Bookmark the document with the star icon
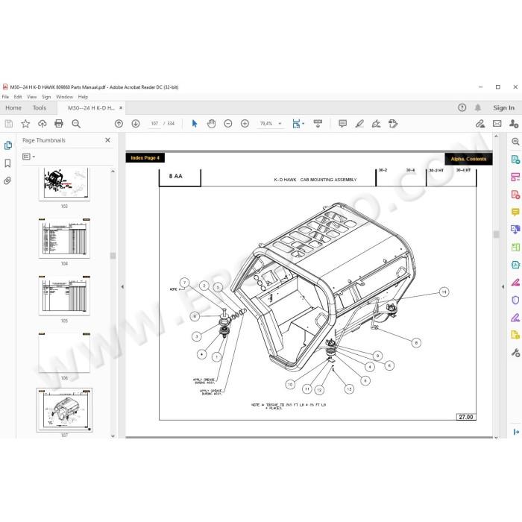Viewport: 522px width, 522px height. [x=25, y=124]
